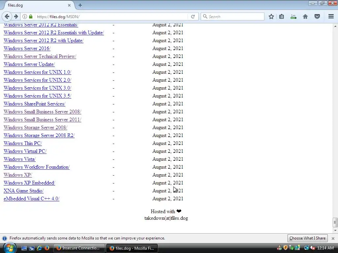Save page to Pocket icon
Image resolution: width=338 pixels, height=253 pixels.
(x=317, y=16)
